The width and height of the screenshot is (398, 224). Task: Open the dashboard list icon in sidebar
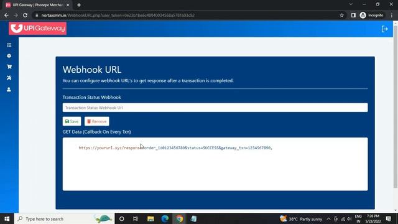coord(9,45)
